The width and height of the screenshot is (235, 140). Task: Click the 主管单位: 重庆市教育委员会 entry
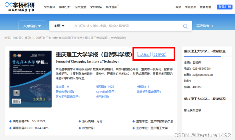pyautogui.click(x=153, y=121)
